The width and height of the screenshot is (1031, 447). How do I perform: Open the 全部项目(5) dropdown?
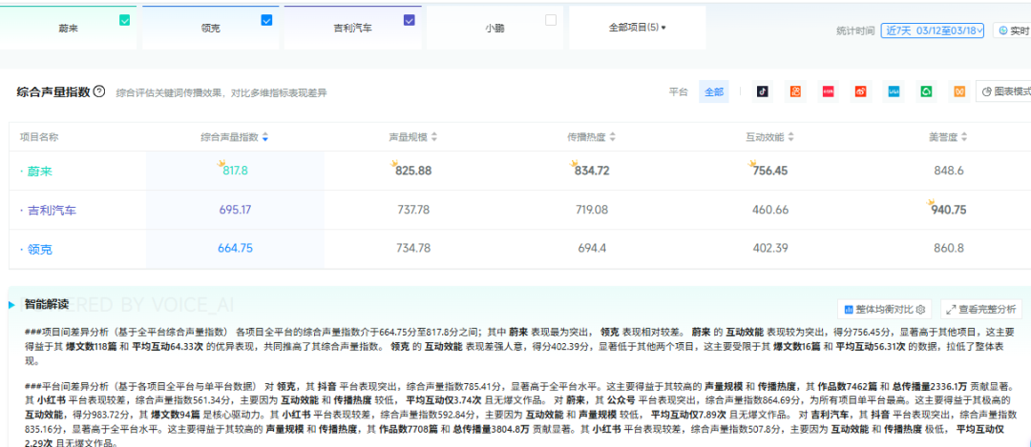pyautogui.click(x=637, y=28)
